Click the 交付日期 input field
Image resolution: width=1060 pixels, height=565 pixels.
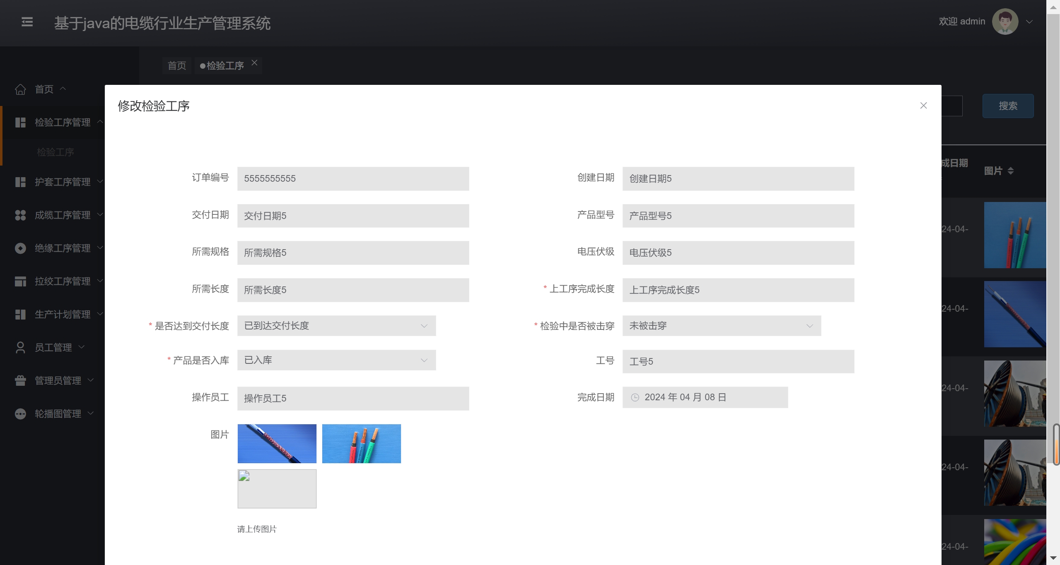click(353, 216)
